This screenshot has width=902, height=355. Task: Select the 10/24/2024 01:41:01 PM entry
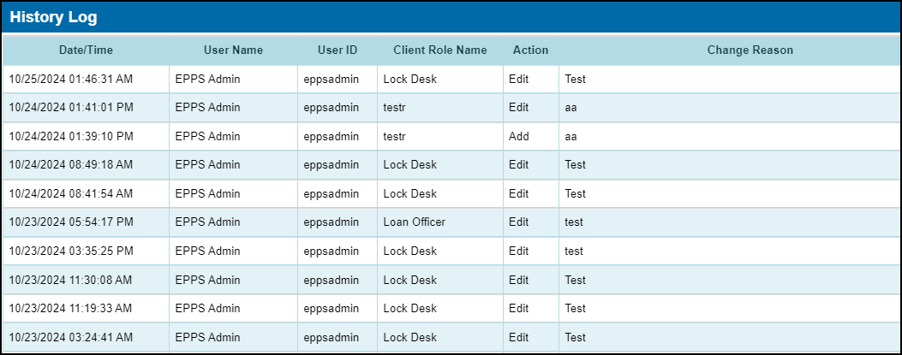coord(451,108)
